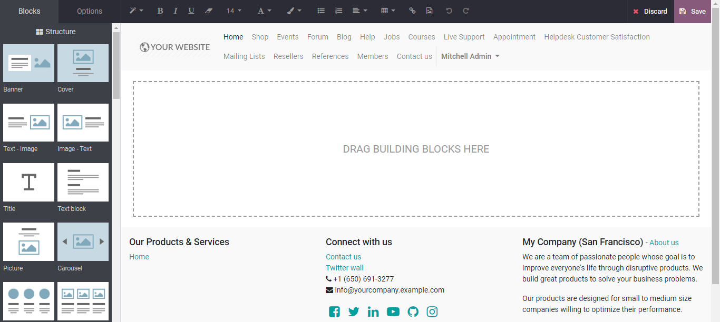Click the Facebook footer icon
Screen dimensions: 720x322
point(334,311)
